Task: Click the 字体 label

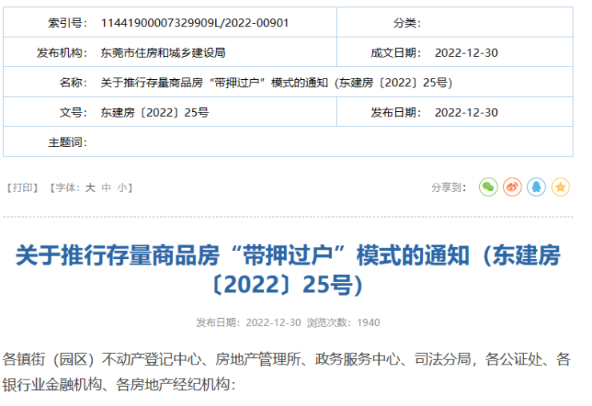Action: pyautogui.click(x=67, y=188)
